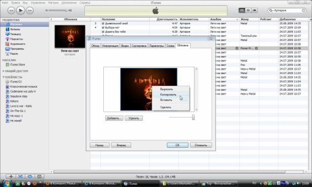This screenshot has height=187, width=312.
Task: Confirm the dialog with OK
Action: point(178,145)
